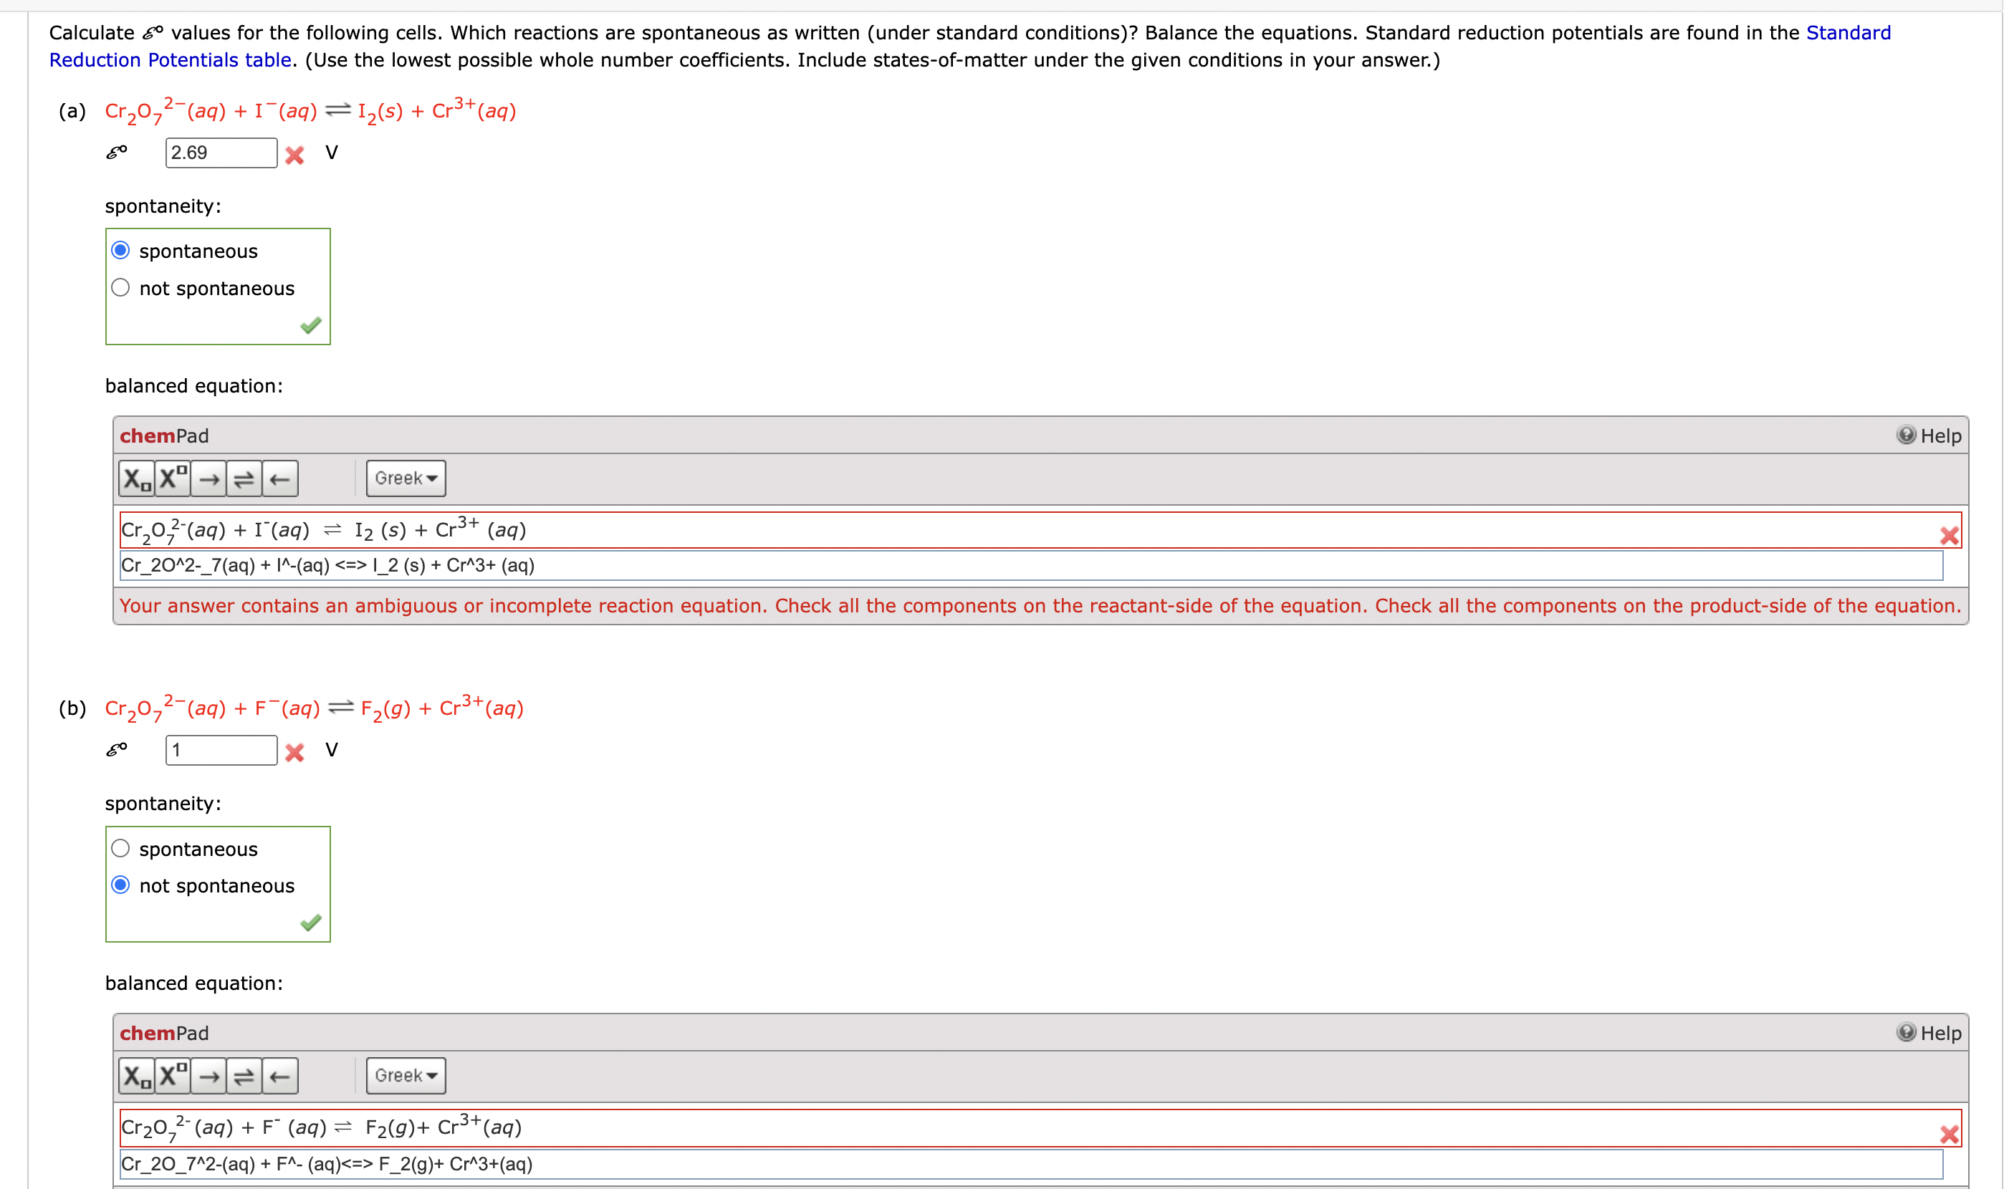Insert equilibrium arrow in part (a) chemPad
This screenshot has width=2004, height=1189.
coord(244,479)
